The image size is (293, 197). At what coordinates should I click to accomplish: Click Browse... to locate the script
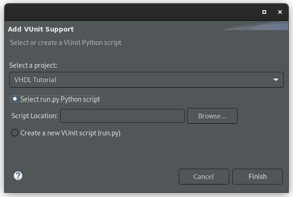pyautogui.click(x=212, y=116)
